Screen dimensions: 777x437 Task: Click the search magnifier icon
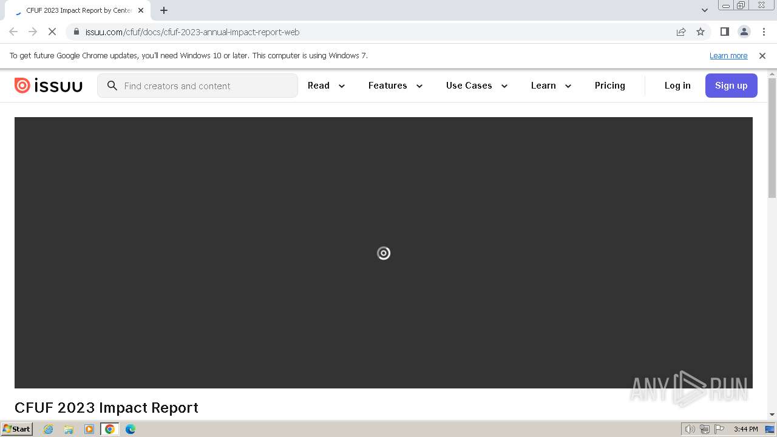point(112,86)
